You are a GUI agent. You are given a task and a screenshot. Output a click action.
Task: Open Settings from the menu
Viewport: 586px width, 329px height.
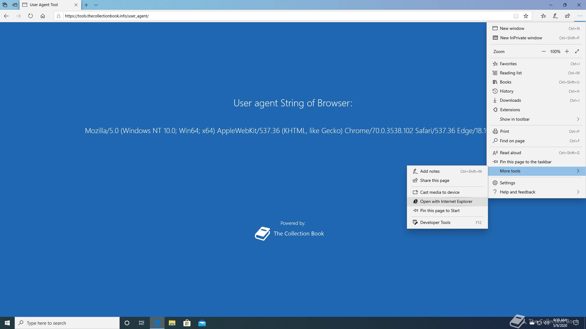point(507,183)
